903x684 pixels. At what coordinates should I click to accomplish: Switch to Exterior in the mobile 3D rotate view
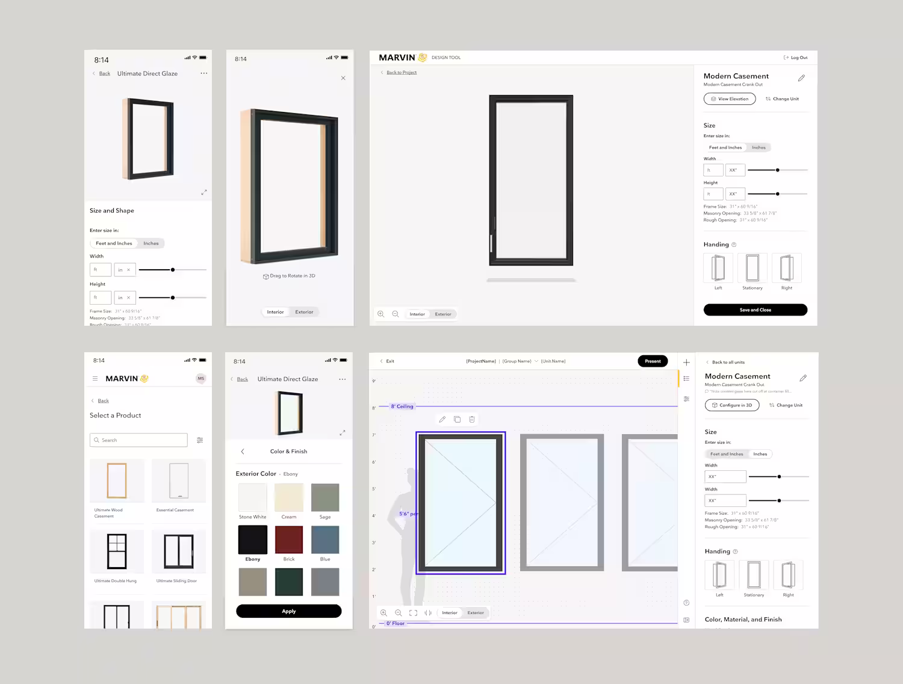304,312
